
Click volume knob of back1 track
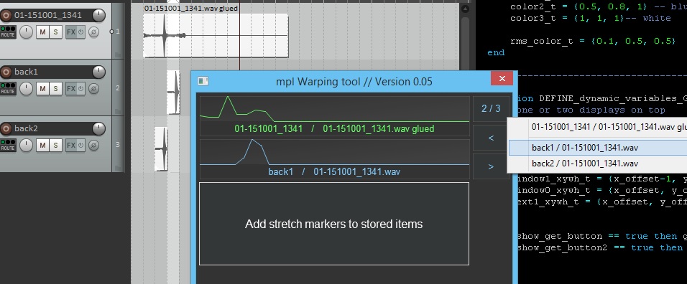pos(98,72)
